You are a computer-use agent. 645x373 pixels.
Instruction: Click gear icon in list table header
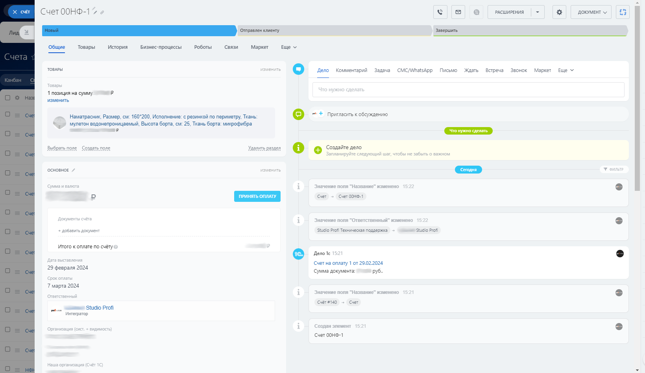[17, 98]
